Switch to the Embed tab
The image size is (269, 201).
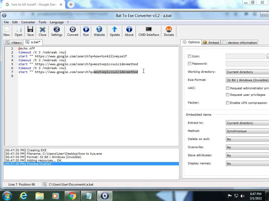(x=211, y=42)
